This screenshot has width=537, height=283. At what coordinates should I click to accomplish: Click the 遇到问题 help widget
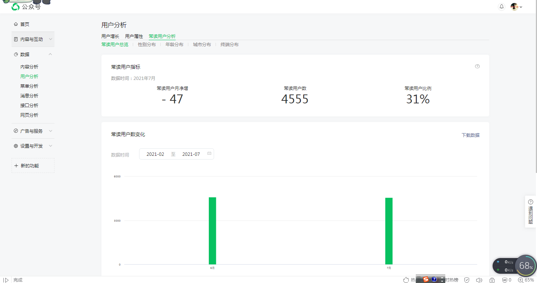click(530, 211)
